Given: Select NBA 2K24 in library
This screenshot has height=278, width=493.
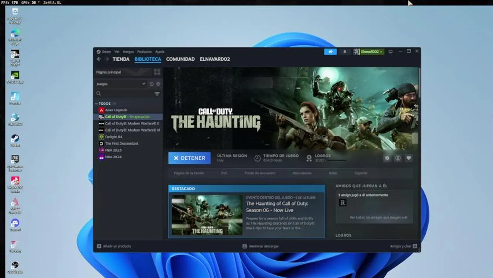Looking at the screenshot, I should tap(113, 157).
